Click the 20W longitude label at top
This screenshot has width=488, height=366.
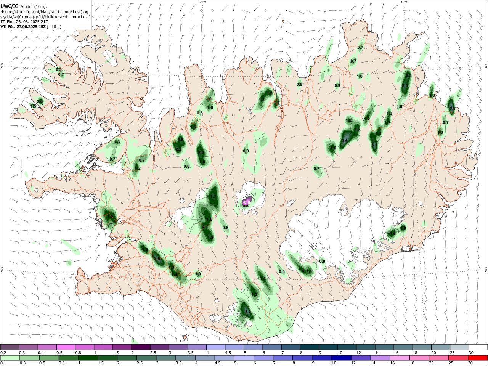[x=203, y=2]
